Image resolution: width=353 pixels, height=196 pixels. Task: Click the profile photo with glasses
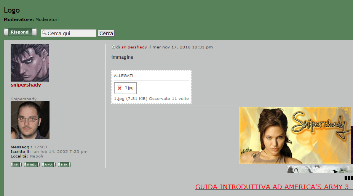tap(30, 120)
